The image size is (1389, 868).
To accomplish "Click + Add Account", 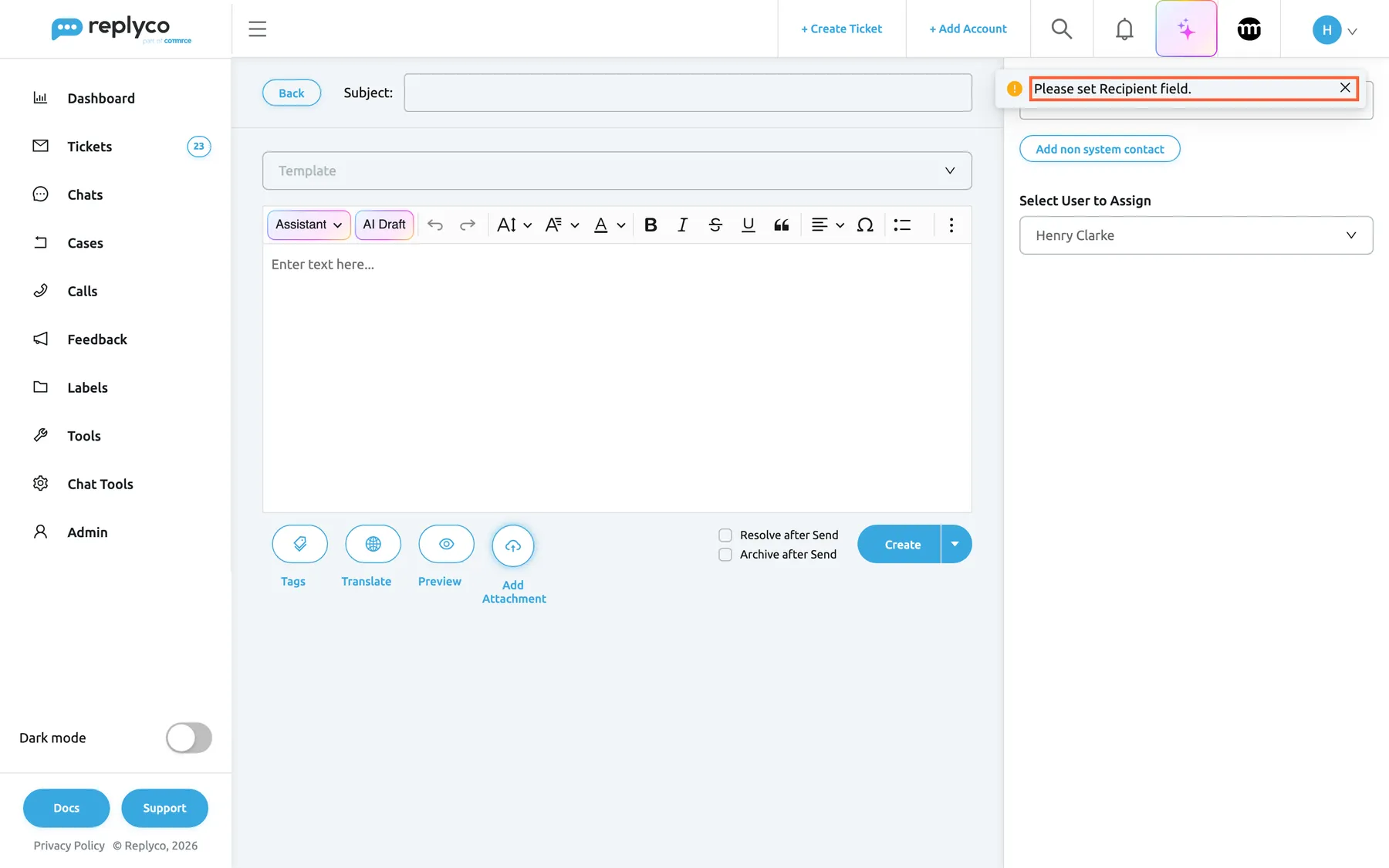I will tap(968, 29).
